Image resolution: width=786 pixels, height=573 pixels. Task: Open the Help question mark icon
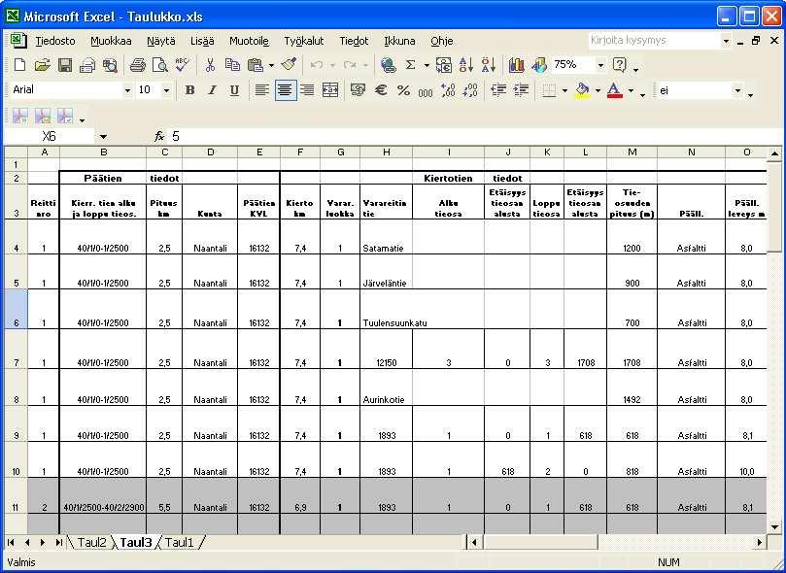620,65
